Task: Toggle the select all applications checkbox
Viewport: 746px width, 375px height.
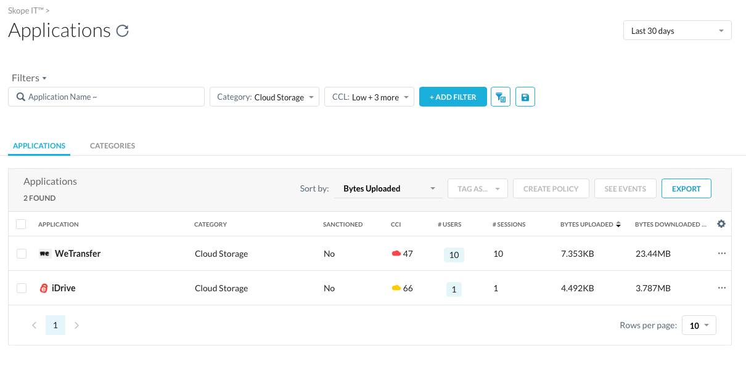Action: click(x=22, y=224)
